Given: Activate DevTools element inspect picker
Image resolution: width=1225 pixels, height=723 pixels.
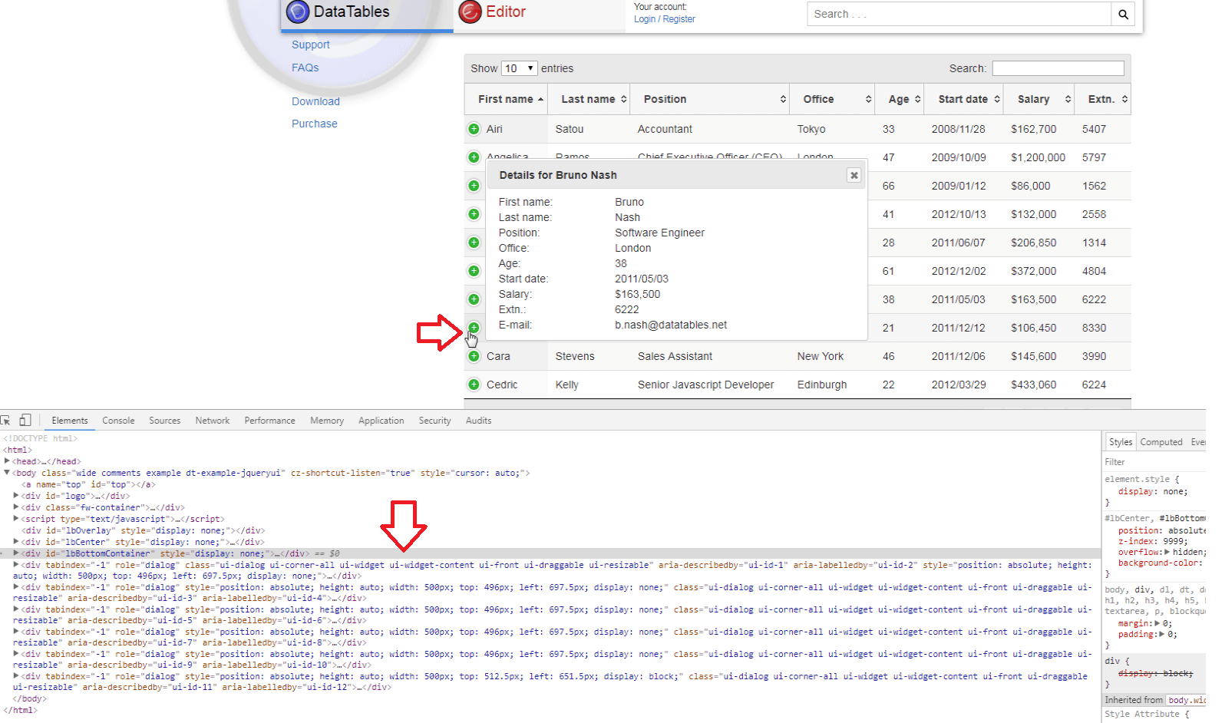Looking at the screenshot, I should click(x=5, y=420).
